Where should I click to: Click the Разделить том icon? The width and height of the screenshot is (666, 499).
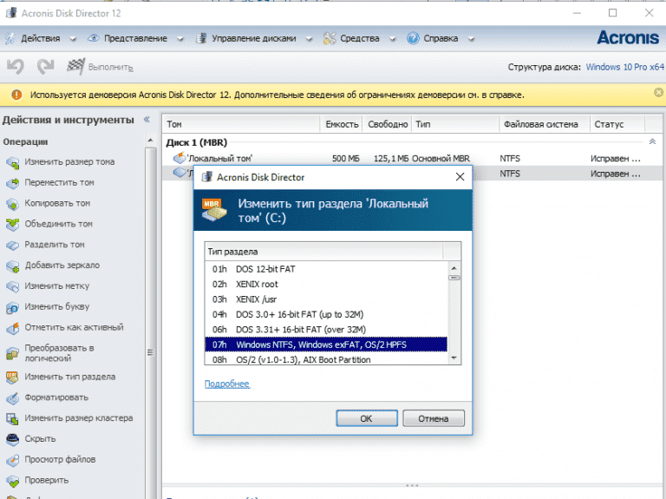click(x=13, y=245)
